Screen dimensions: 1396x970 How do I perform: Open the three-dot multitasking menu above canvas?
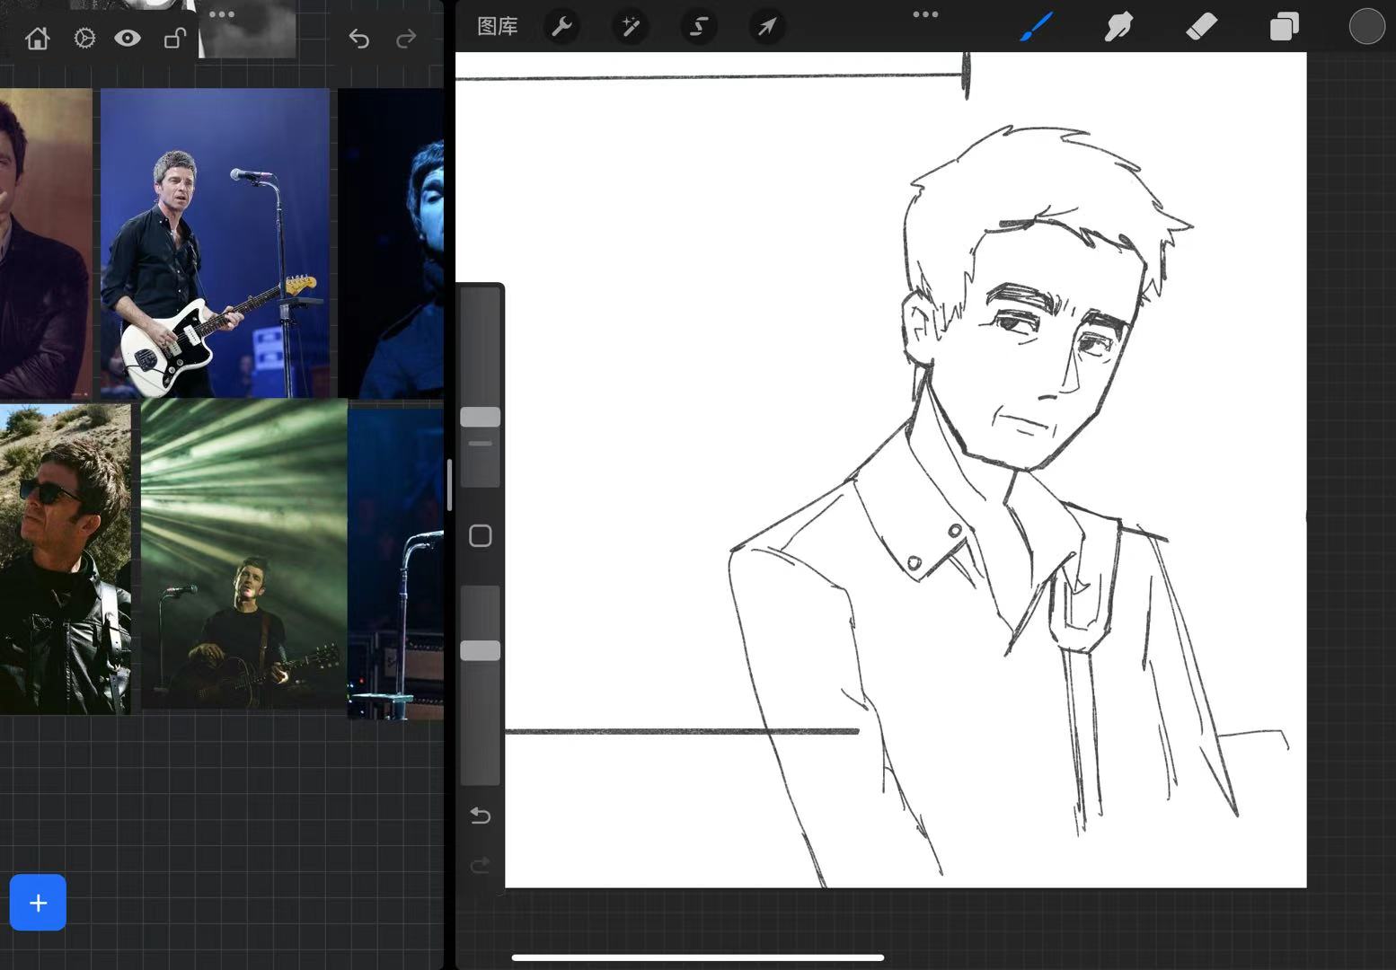point(925,14)
